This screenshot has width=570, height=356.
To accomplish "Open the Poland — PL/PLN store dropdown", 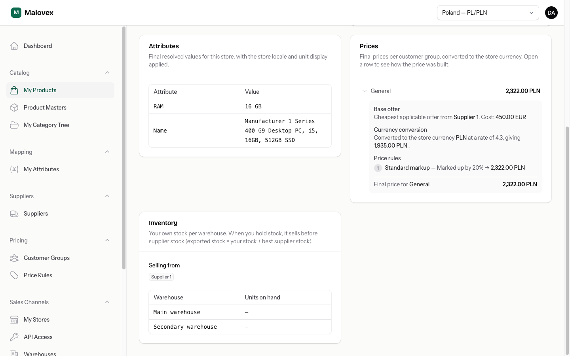I will click(488, 13).
